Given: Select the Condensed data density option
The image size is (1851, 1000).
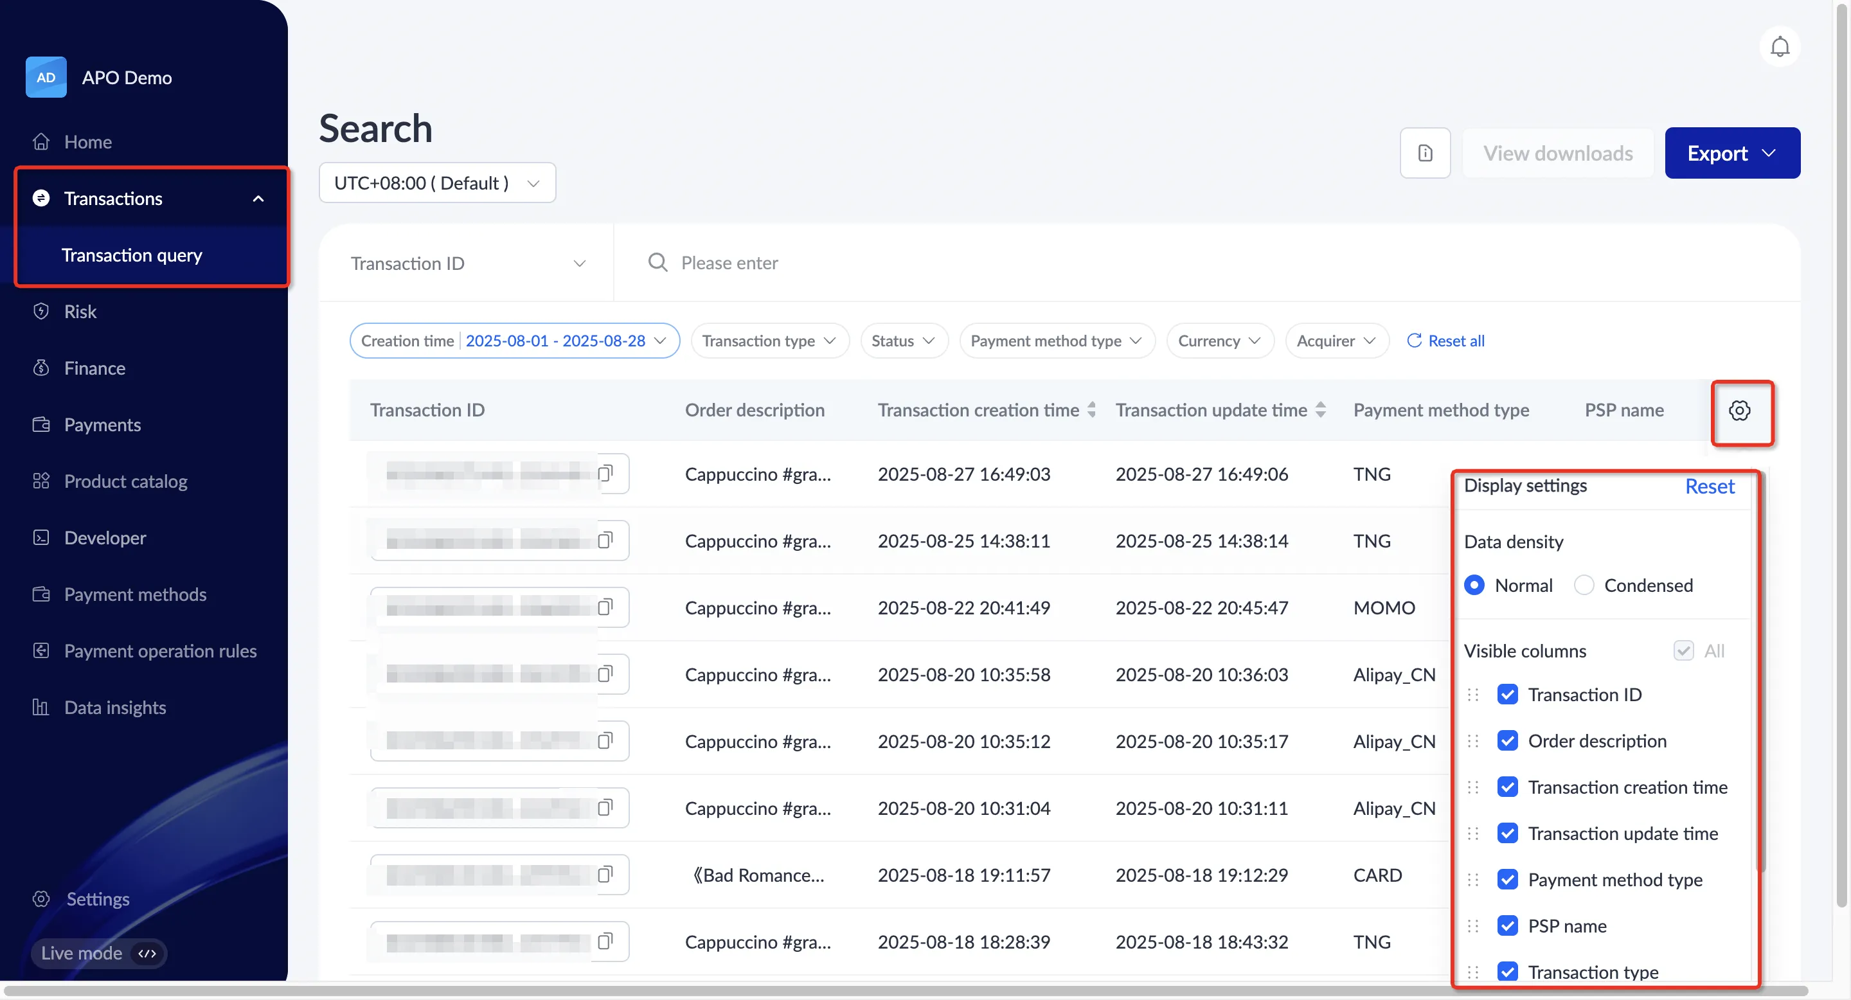Looking at the screenshot, I should [x=1584, y=585].
